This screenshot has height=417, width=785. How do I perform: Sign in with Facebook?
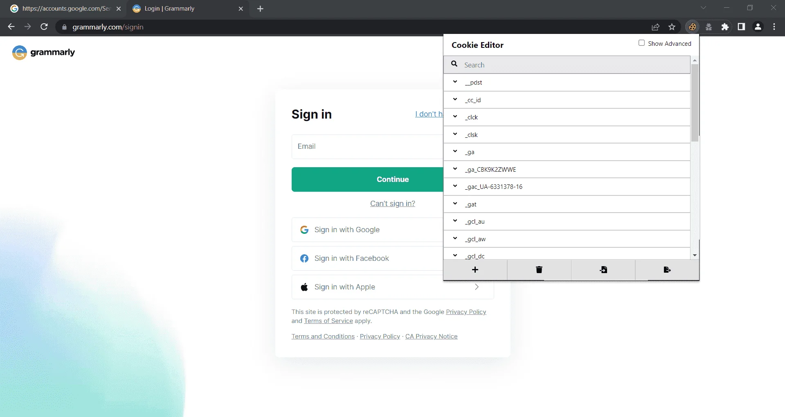coord(367,258)
